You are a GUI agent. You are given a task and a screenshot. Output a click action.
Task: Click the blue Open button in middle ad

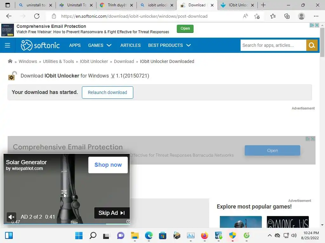pyautogui.click(x=272, y=150)
